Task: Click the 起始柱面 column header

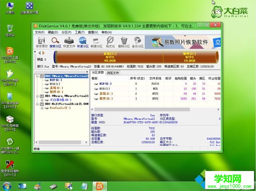Action: (x=181, y=78)
